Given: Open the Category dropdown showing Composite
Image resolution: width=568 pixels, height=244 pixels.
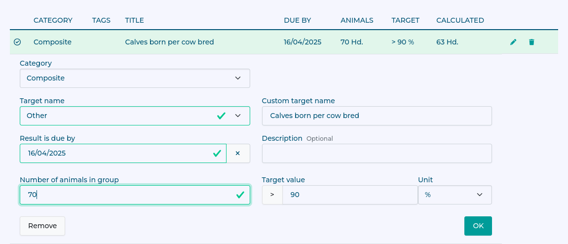Looking at the screenshot, I should (x=135, y=78).
